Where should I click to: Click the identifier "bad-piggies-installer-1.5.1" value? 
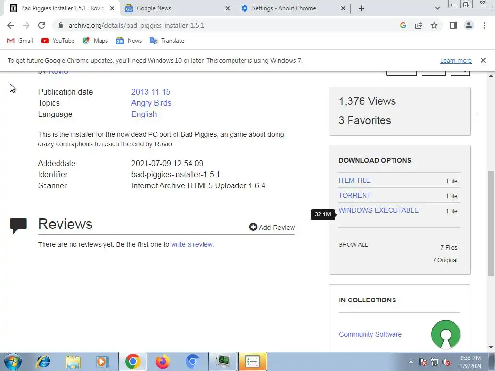[175, 174]
